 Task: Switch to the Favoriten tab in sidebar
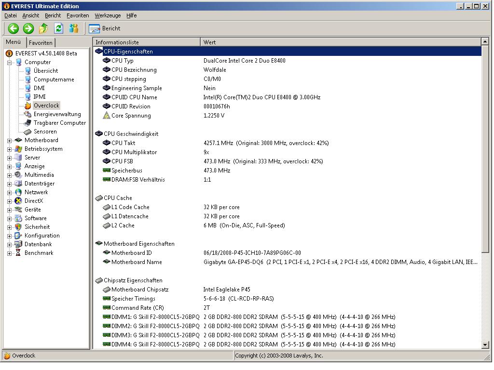[41, 43]
